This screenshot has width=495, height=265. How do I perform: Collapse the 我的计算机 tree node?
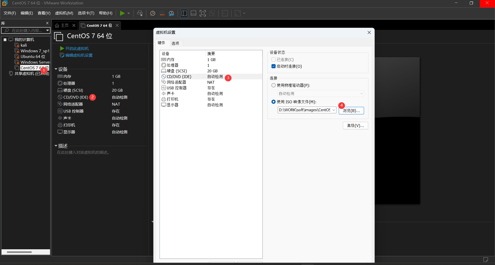(5, 40)
